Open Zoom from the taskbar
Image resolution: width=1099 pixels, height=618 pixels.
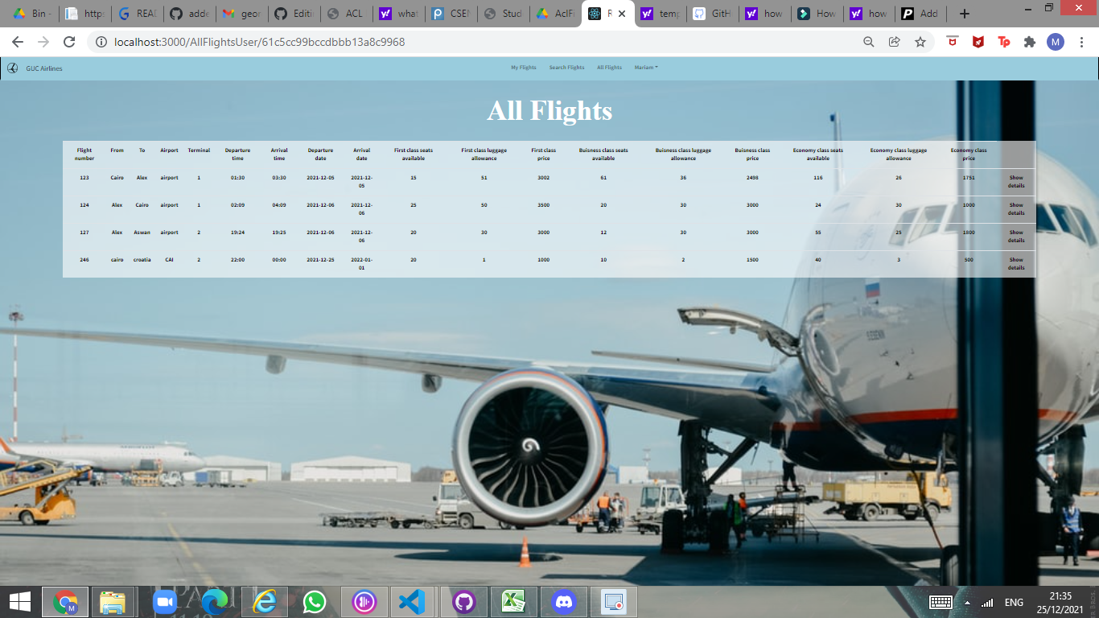(x=165, y=602)
